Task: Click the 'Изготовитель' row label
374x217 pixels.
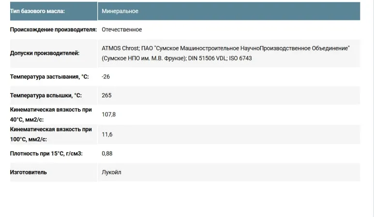Action: 29,172
